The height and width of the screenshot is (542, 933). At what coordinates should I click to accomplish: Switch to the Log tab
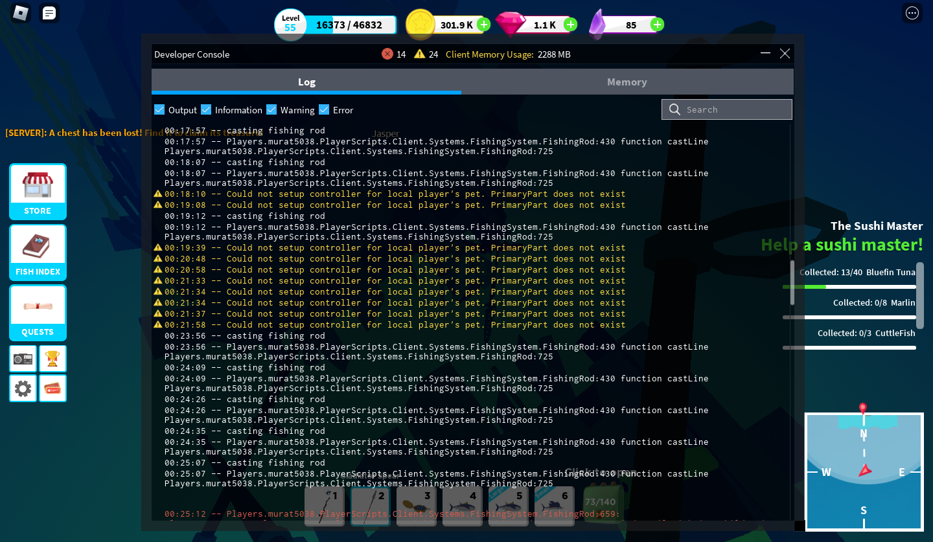coord(306,82)
